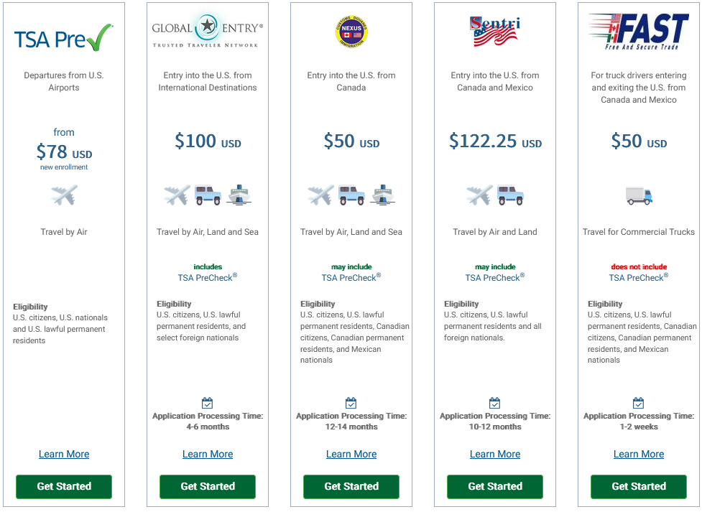The height and width of the screenshot is (512, 702).
Task: Click the FAST Free And Secure Trade logo
Action: coord(638,29)
